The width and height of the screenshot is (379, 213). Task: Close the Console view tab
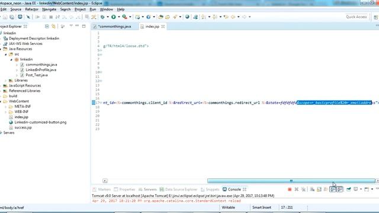point(245,189)
